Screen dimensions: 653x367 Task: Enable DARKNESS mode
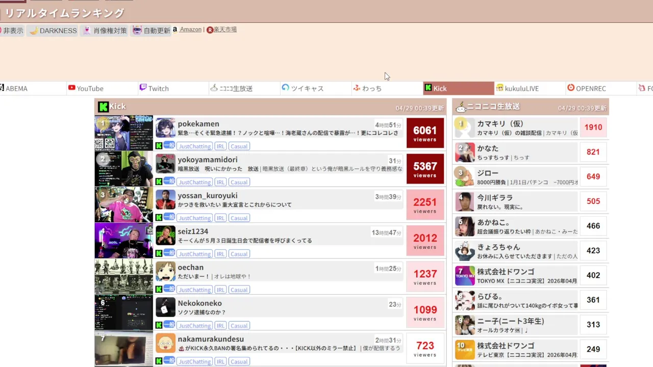point(53,31)
